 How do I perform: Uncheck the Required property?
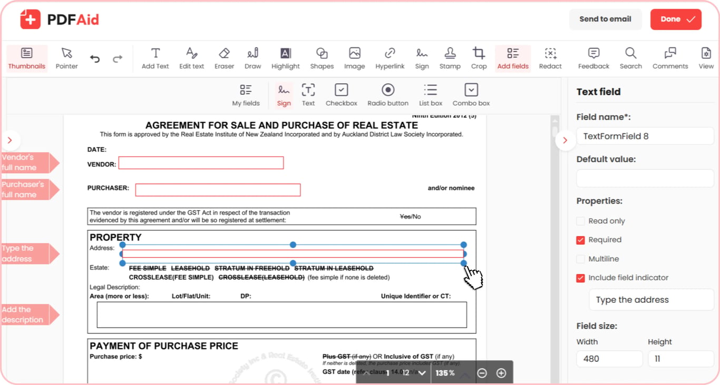pyautogui.click(x=580, y=240)
